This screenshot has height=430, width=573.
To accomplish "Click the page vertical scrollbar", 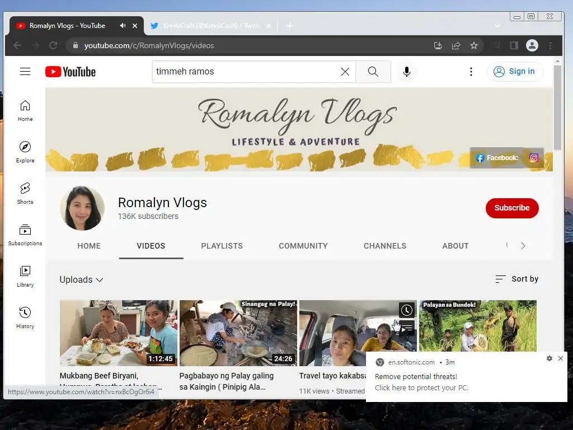I will (x=557, y=107).
